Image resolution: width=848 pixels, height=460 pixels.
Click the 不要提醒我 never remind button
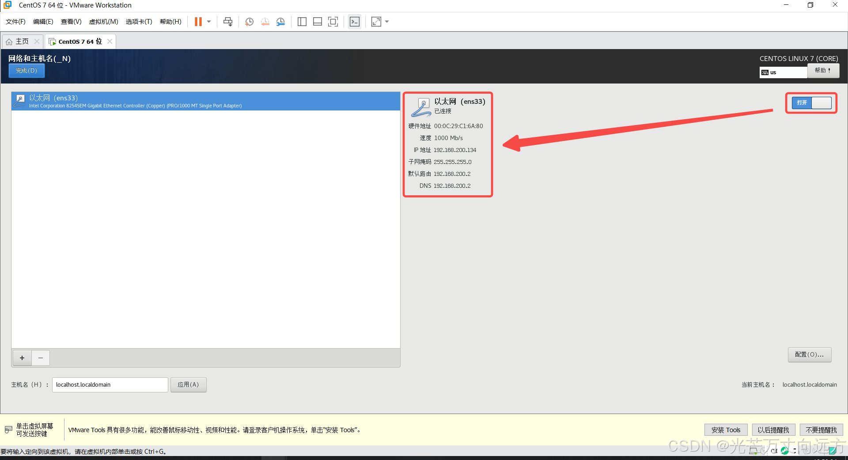(821, 430)
